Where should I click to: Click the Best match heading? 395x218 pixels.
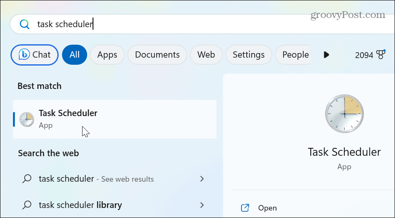[39, 86]
